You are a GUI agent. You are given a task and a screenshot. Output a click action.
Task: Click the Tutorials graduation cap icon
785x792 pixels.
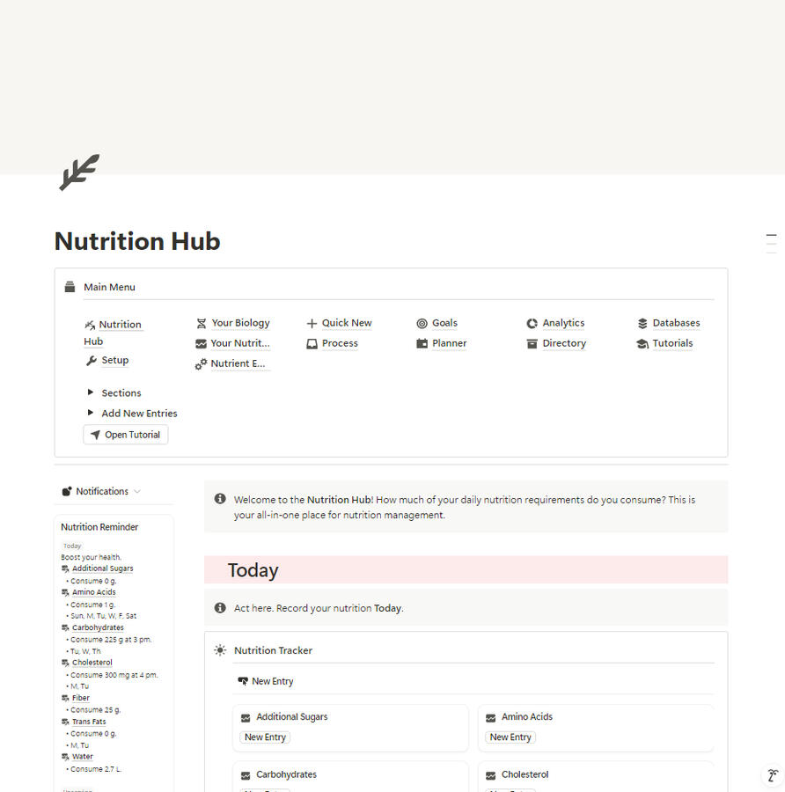click(x=642, y=344)
